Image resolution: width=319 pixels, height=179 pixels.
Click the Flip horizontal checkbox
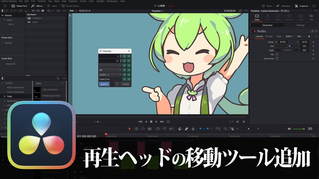tap(277, 54)
